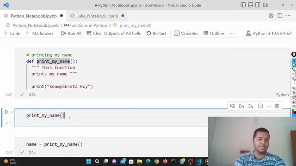The height and width of the screenshot is (166, 296).
Task: Toggle the primary side bar layout icon
Action: tap(243, 5)
